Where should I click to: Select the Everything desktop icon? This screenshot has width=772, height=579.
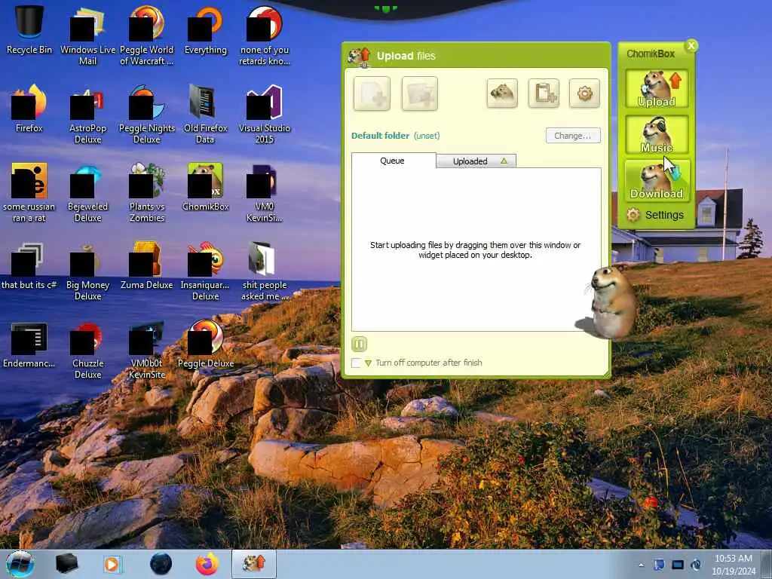pyautogui.click(x=205, y=29)
